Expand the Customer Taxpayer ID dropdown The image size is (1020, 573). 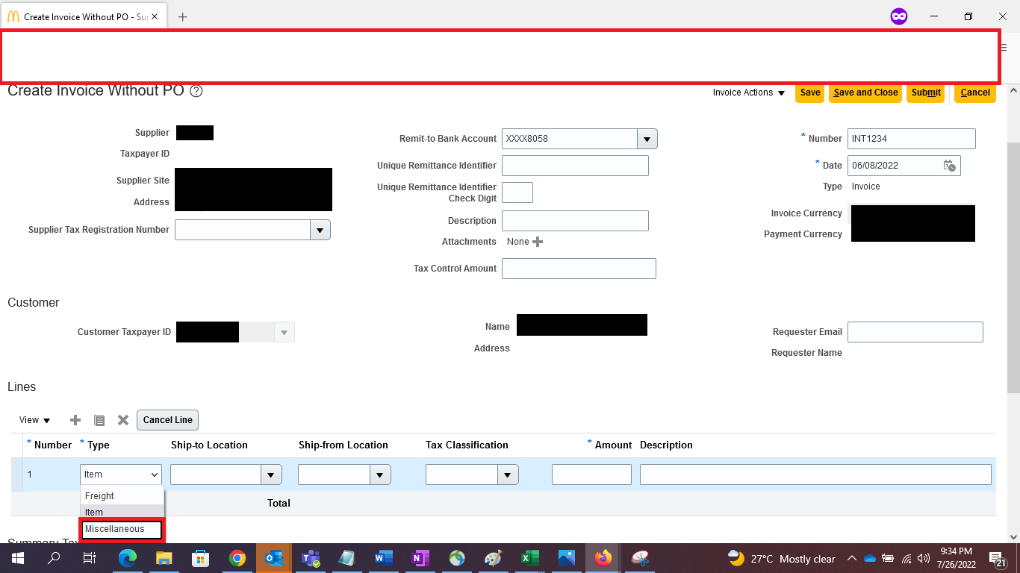coord(284,331)
